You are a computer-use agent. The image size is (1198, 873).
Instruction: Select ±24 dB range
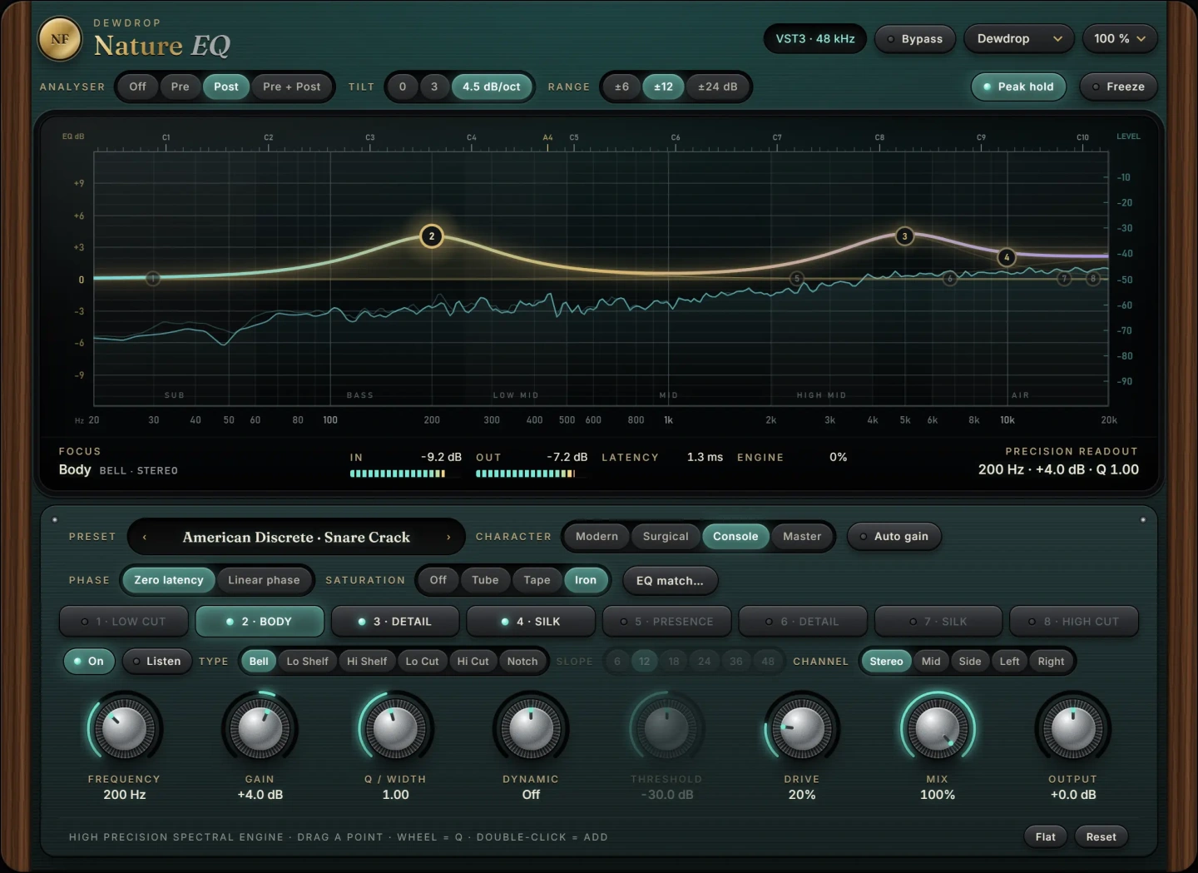click(x=717, y=87)
